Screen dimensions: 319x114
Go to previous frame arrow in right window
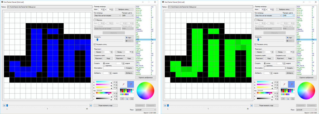coord(165,105)
